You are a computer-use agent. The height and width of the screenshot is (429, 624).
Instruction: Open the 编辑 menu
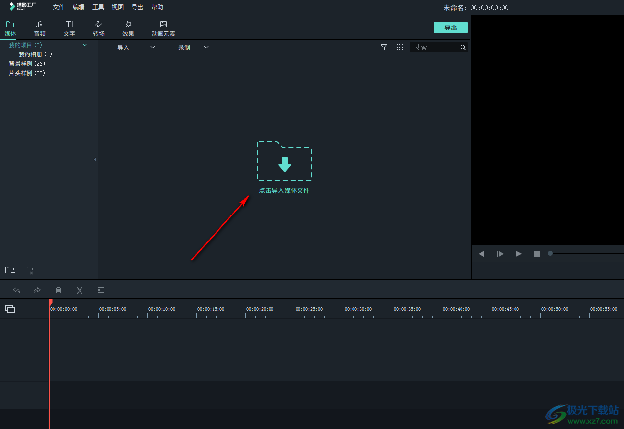pos(79,7)
